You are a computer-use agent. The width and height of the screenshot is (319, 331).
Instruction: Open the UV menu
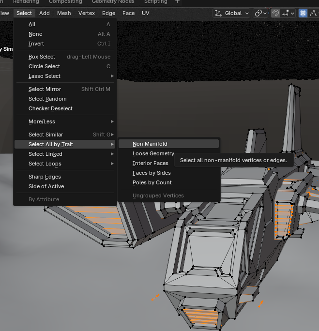click(x=146, y=13)
